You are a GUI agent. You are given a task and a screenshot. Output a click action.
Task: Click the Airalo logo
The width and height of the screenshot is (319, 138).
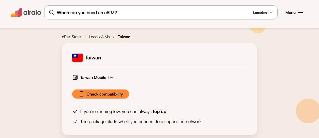(x=26, y=12)
